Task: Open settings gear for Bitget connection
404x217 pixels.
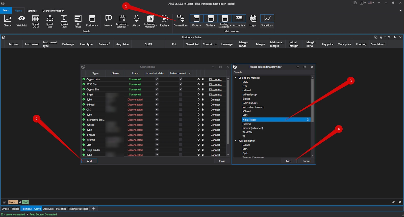Action: coord(198,95)
